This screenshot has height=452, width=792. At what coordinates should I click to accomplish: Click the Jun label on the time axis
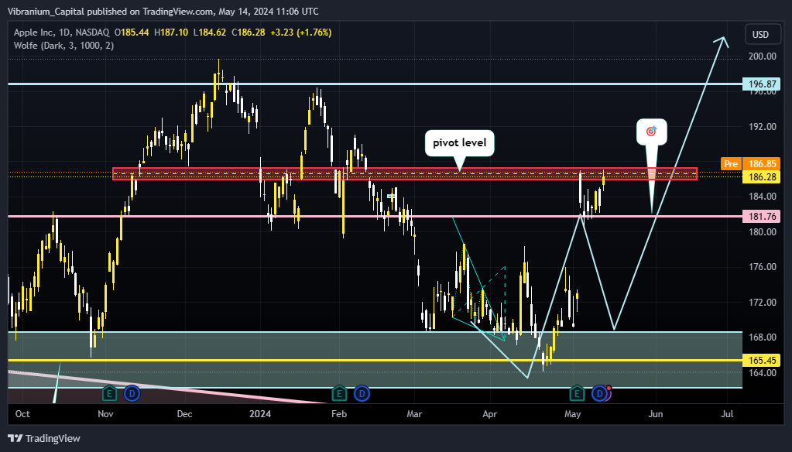pyautogui.click(x=655, y=413)
